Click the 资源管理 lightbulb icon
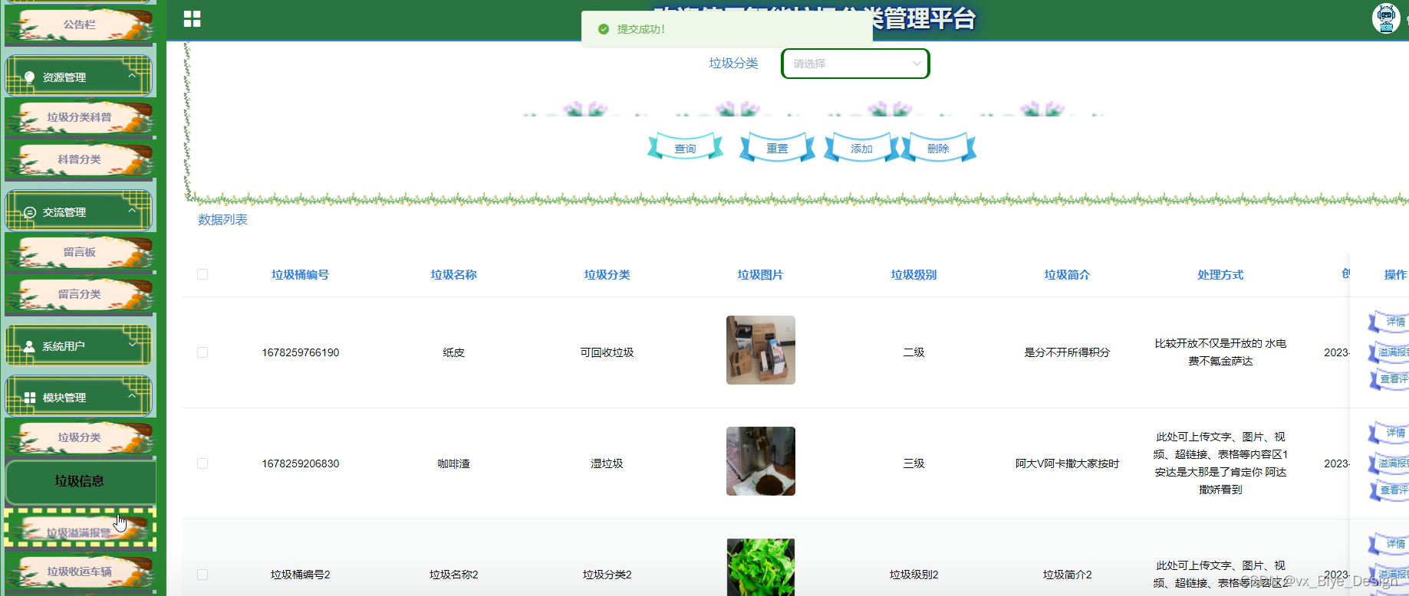This screenshot has height=596, width=1409. point(29,77)
